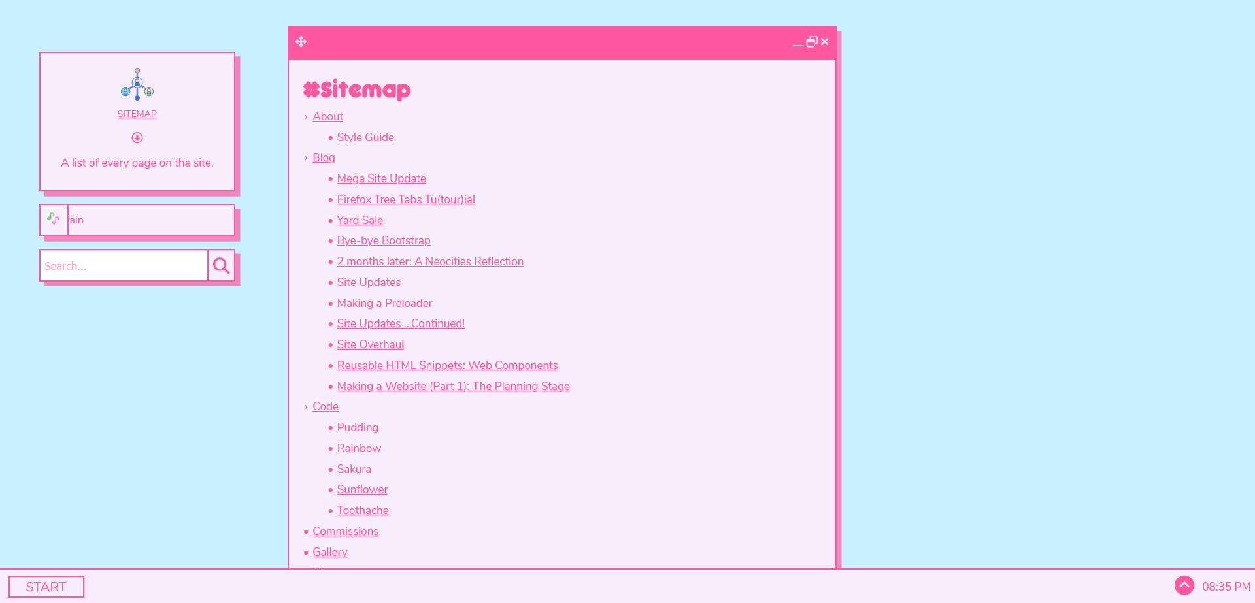Open the Gallery page link
The width and height of the screenshot is (1255, 603).
pos(329,552)
